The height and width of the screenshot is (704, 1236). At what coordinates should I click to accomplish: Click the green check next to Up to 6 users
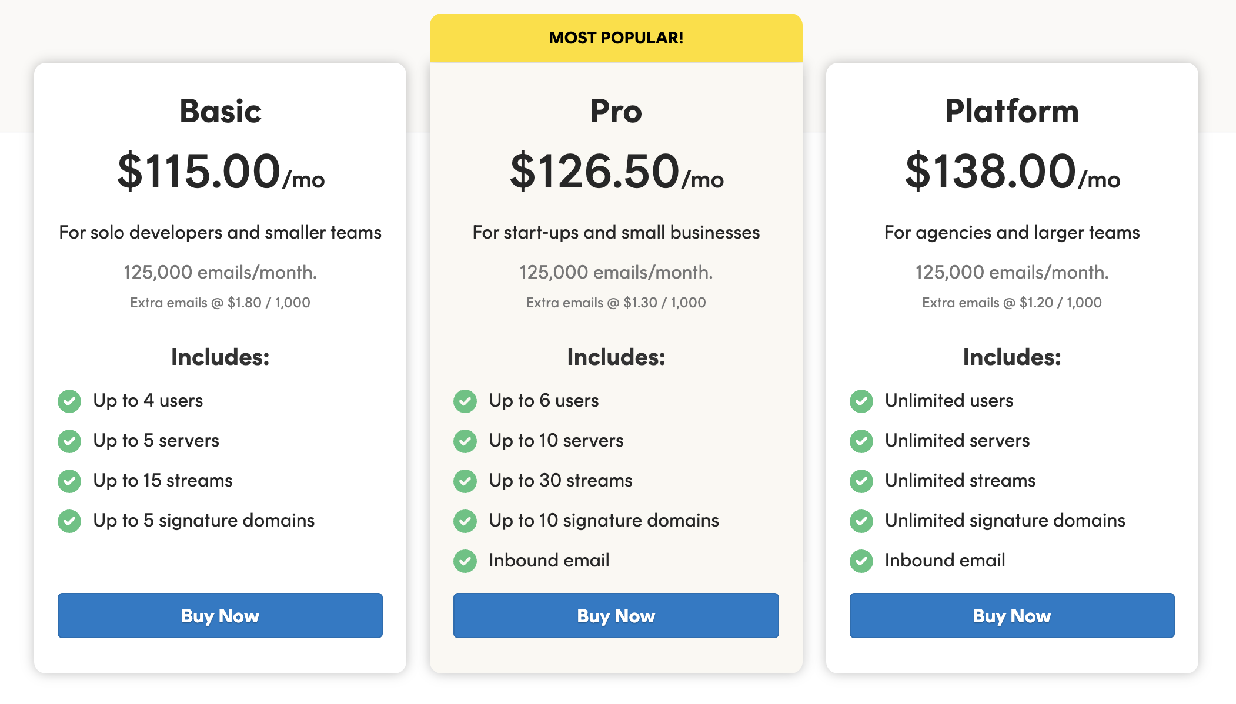click(x=465, y=401)
